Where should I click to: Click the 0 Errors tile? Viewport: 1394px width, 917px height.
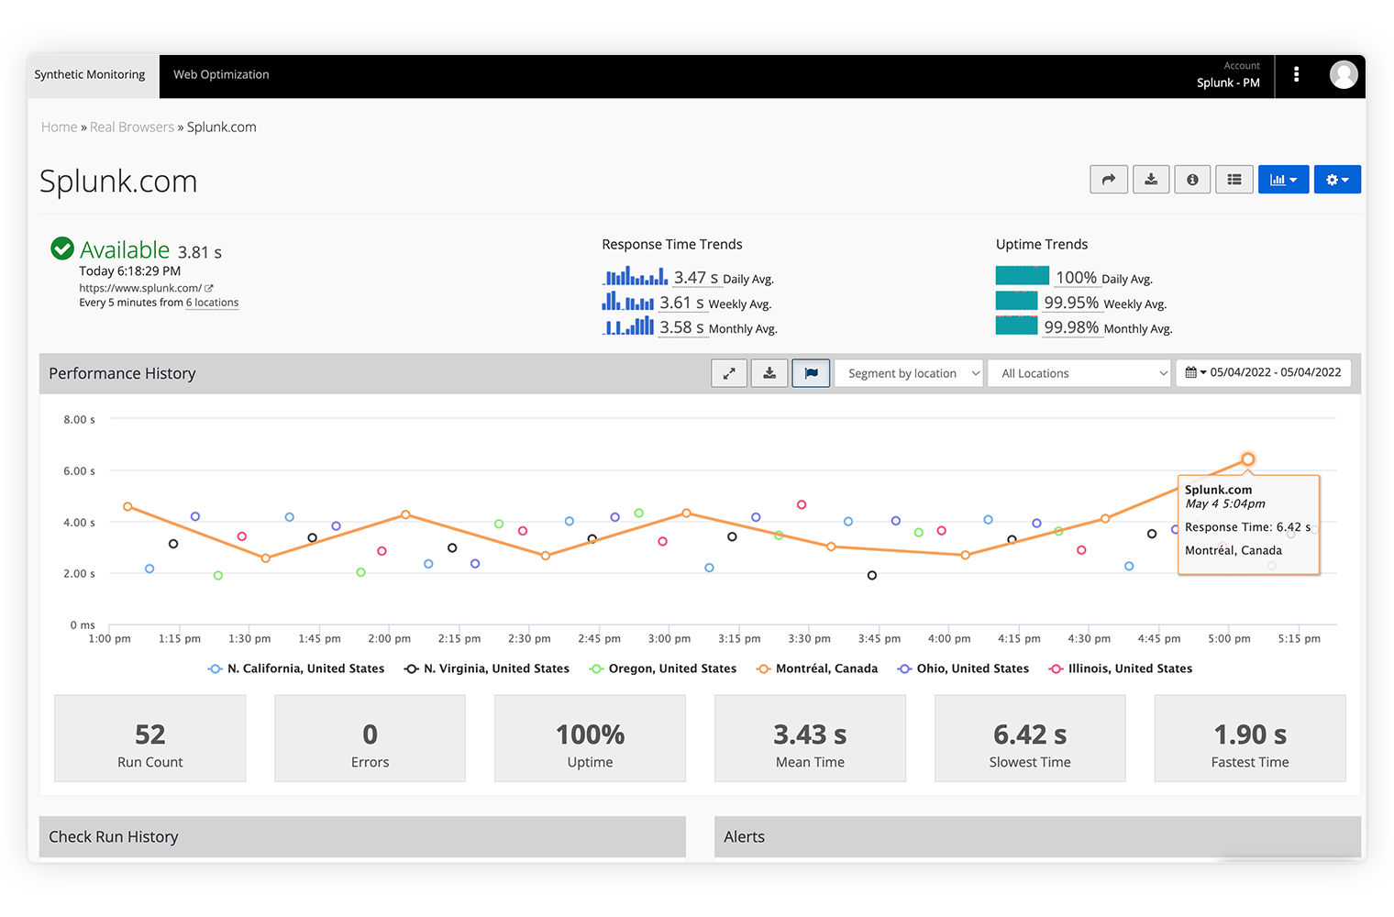(370, 738)
